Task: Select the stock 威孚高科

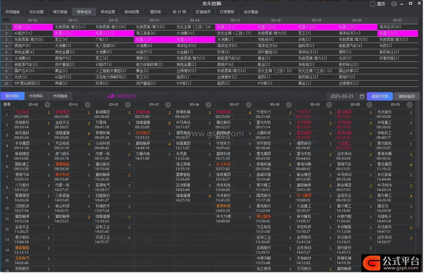Action: (x=22, y=133)
